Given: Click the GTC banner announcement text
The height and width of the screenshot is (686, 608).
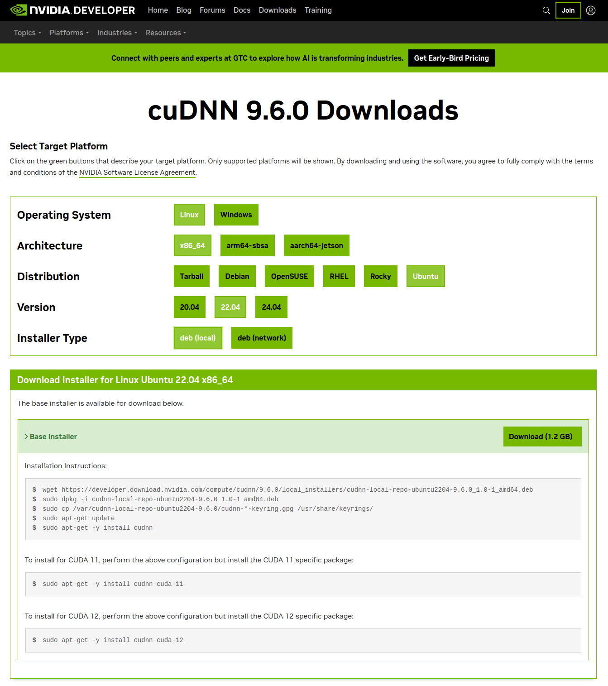Looking at the screenshot, I should [x=257, y=58].
